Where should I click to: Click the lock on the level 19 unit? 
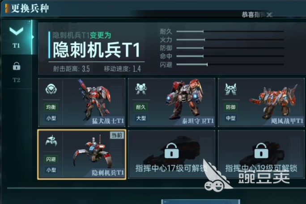coord(261,151)
